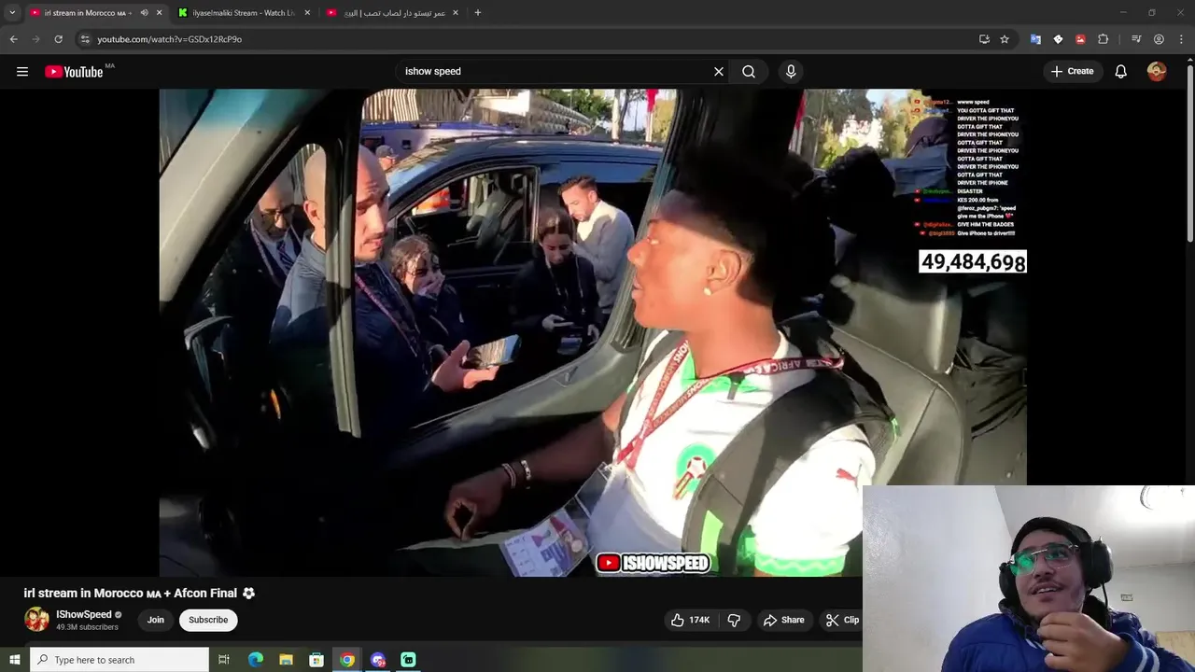Close the Arabic-titled YouTube tab
This screenshot has width=1195, height=672.
tap(456, 13)
